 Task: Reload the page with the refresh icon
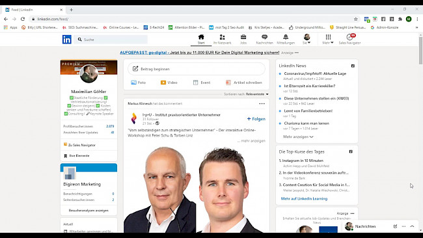(23, 19)
